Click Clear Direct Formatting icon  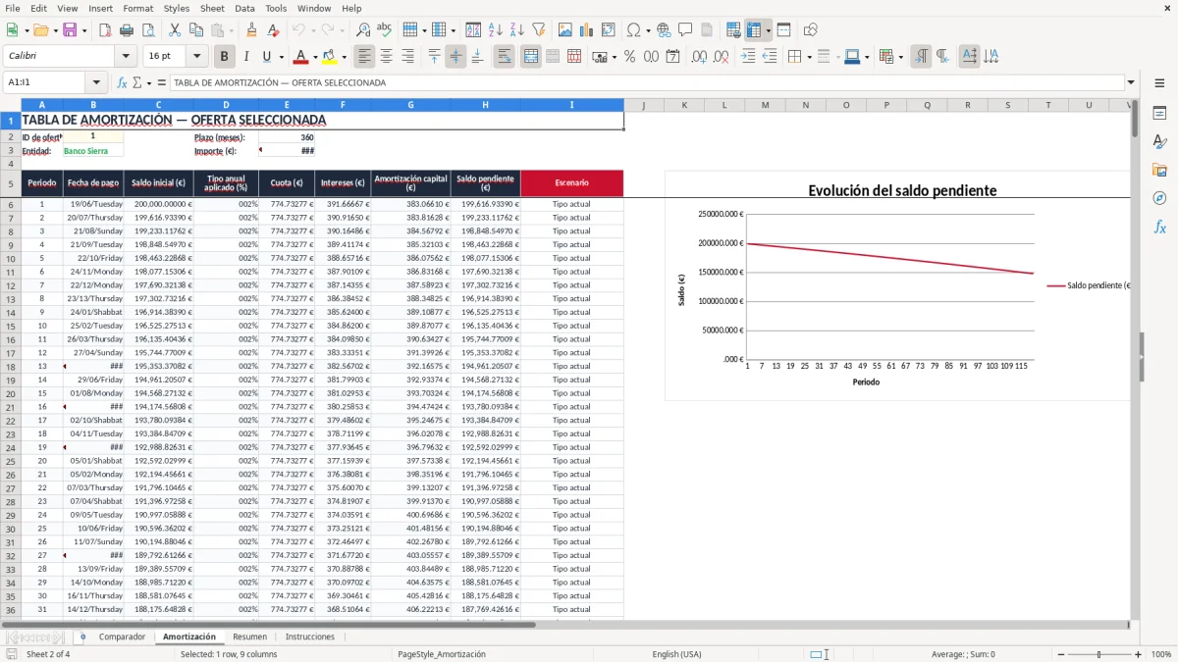click(273, 30)
